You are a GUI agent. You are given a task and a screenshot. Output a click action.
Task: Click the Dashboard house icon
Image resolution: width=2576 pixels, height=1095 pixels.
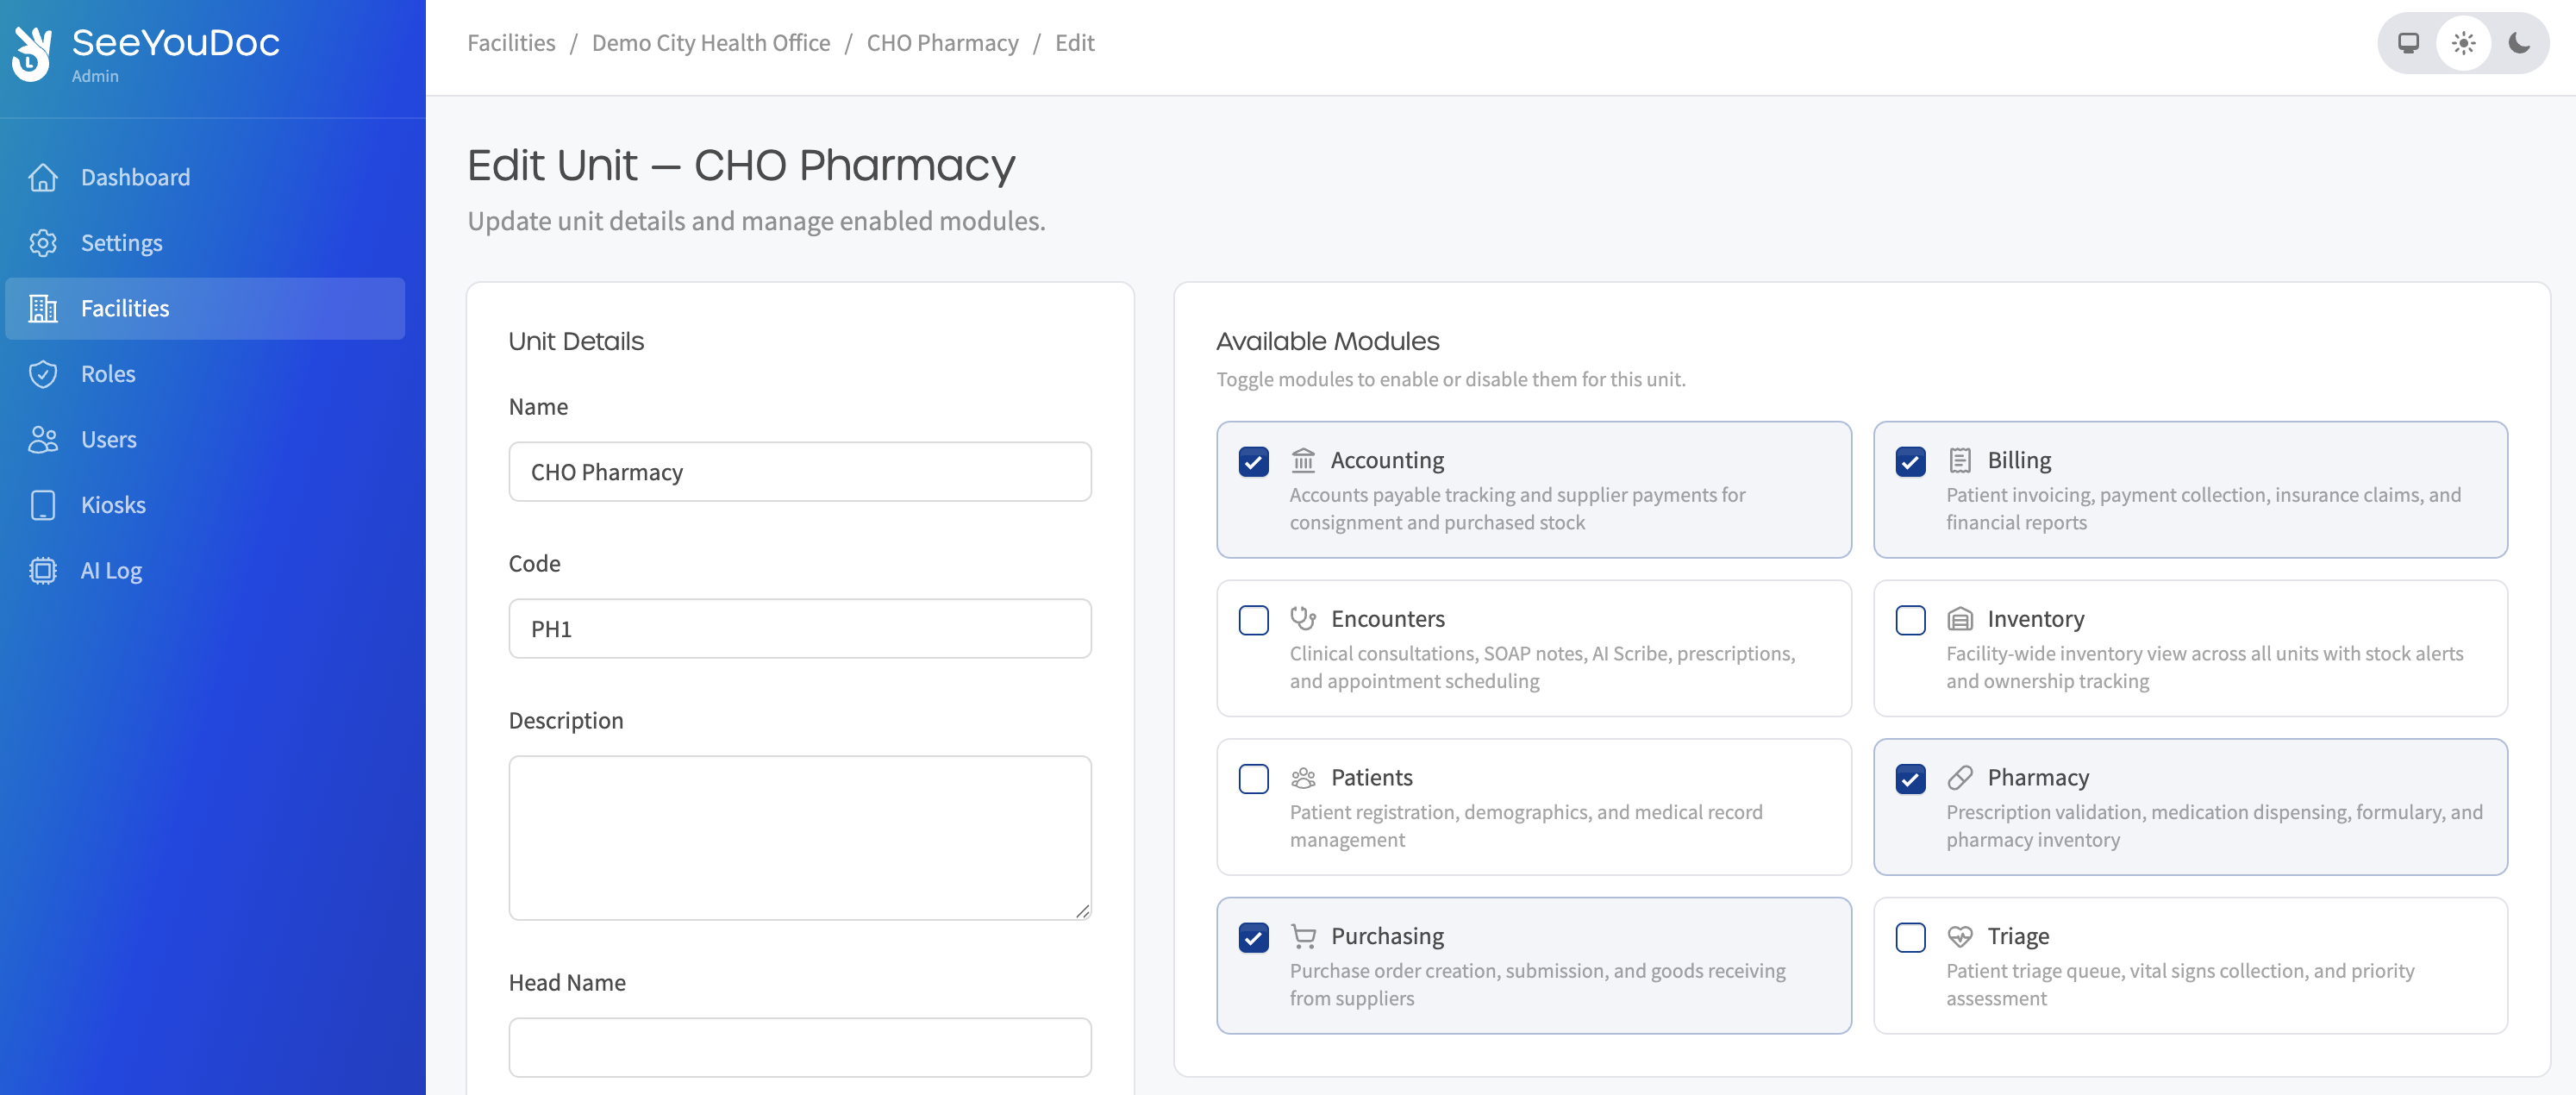(x=43, y=177)
